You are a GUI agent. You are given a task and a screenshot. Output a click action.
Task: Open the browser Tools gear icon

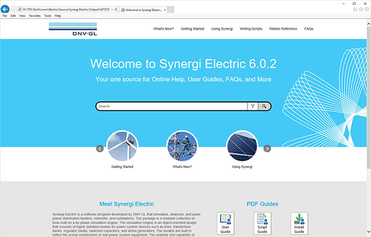[366, 9]
